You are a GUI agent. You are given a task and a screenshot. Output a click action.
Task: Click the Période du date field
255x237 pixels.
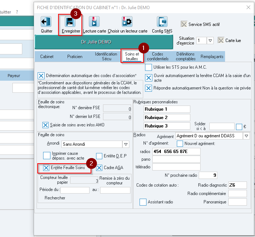click(75, 190)
